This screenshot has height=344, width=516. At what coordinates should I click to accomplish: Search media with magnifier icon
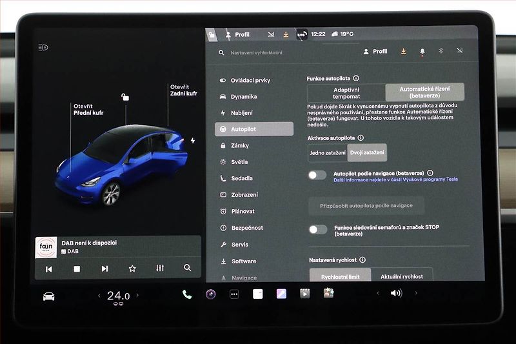coord(187,268)
